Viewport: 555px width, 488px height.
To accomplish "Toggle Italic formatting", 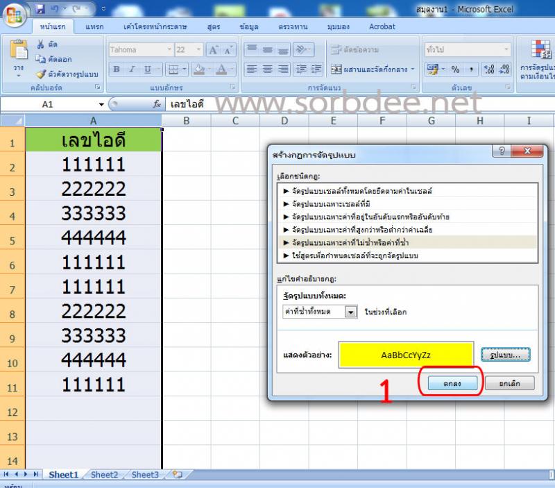I will [x=131, y=67].
